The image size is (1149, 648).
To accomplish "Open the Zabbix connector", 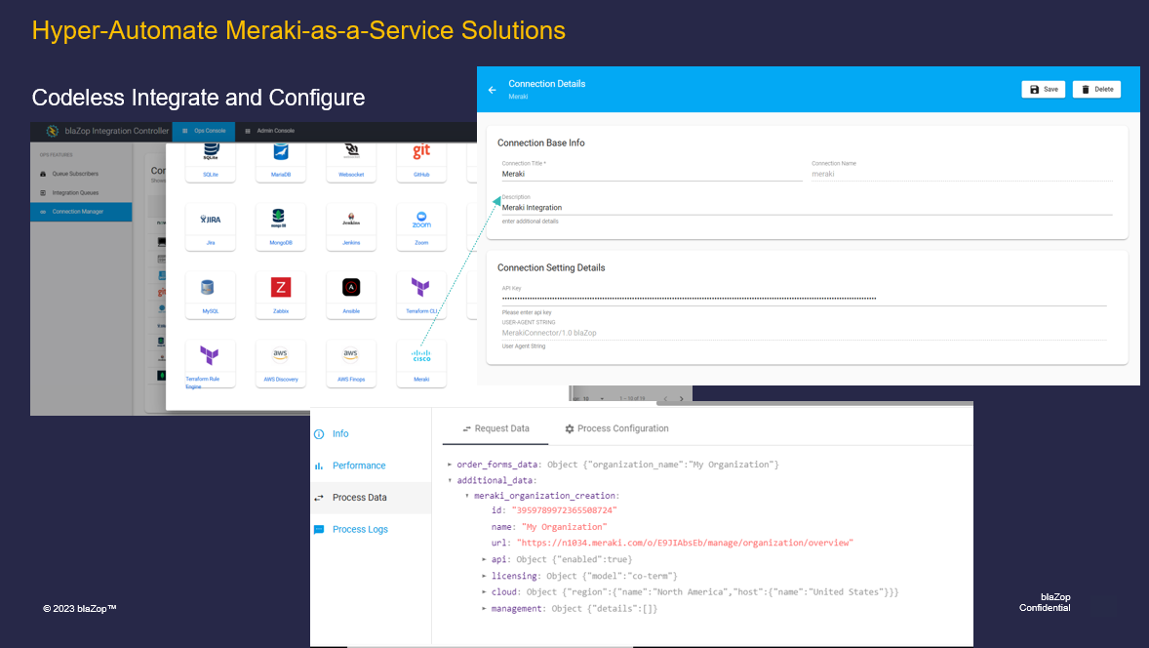I will [280, 295].
